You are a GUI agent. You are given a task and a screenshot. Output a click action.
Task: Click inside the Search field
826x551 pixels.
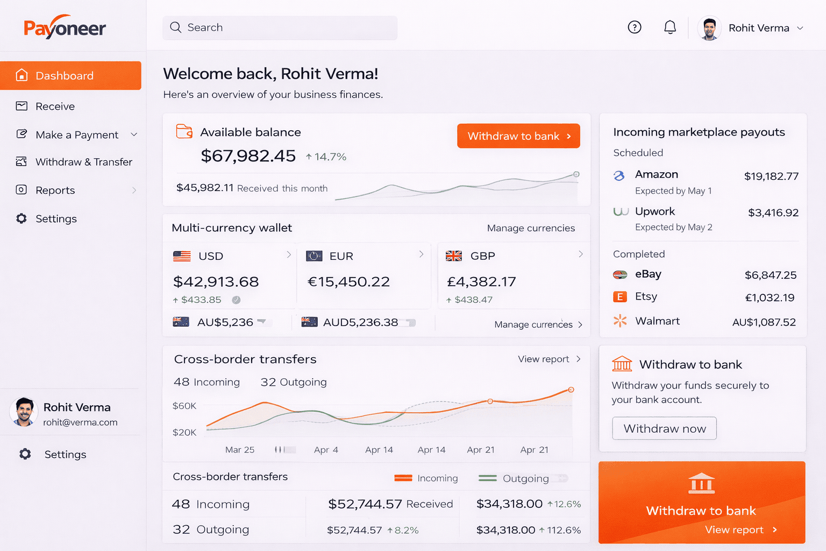(x=279, y=27)
